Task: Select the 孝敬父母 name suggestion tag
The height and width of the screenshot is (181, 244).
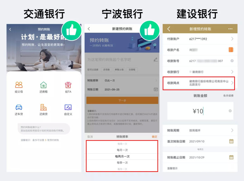Action: point(119,69)
